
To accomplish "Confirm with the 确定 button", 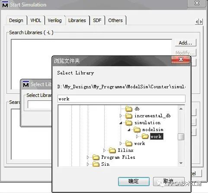I will pyautogui.click(x=134, y=181).
